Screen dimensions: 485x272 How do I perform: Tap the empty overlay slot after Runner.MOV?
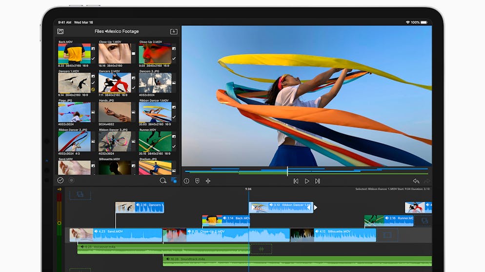pyautogui.click(x=425, y=221)
